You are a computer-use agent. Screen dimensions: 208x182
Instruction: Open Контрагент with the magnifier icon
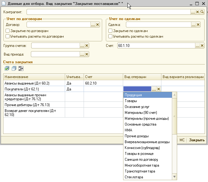tap(202, 12)
